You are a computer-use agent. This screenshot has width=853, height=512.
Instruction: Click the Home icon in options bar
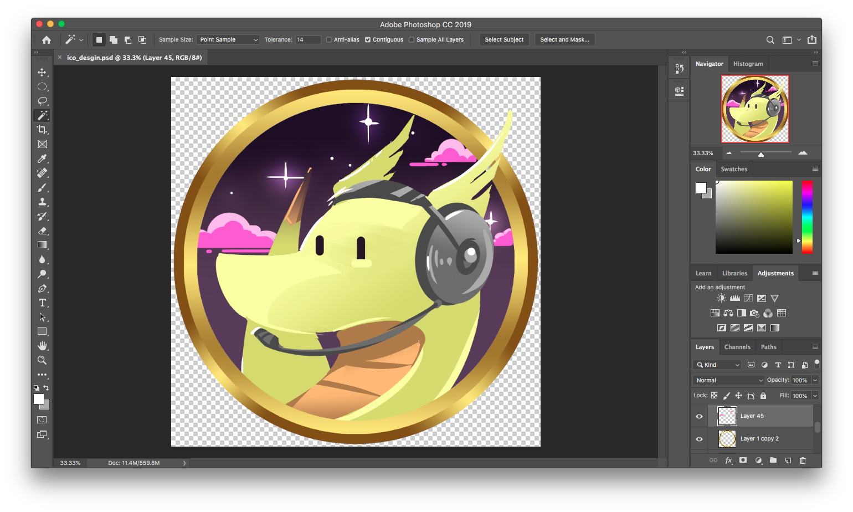(x=47, y=40)
